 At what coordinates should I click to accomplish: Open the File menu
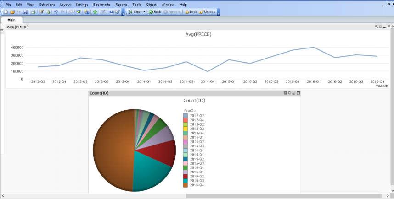coord(8,5)
